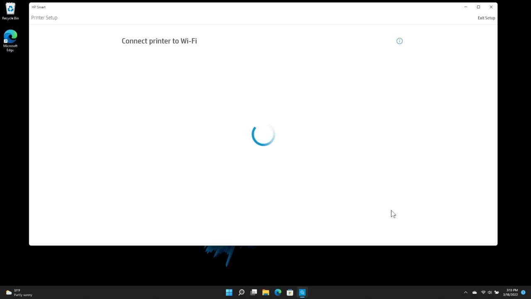Adjust volume via system tray speaker icon
Screen dimensions: 531x299
(490, 292)
